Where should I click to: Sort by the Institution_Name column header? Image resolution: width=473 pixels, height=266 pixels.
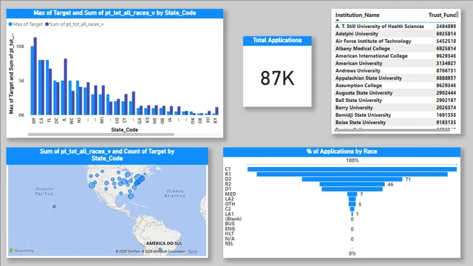358,15
